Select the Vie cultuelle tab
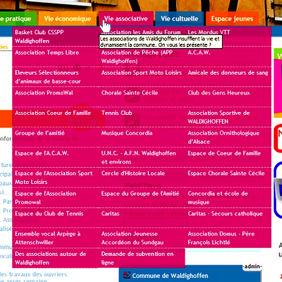The width and height of the screenshot is (282, 282). (179, 19)
